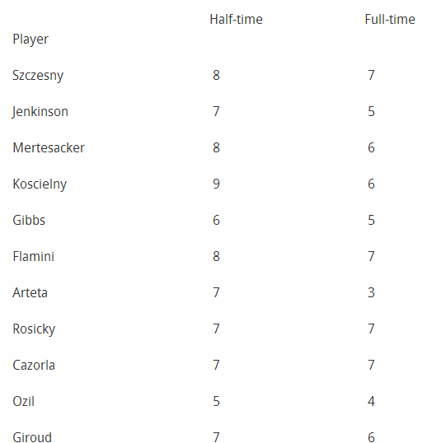Click the Full-time column header
Screen dimensions: 427x443
(x=390, y=20)
